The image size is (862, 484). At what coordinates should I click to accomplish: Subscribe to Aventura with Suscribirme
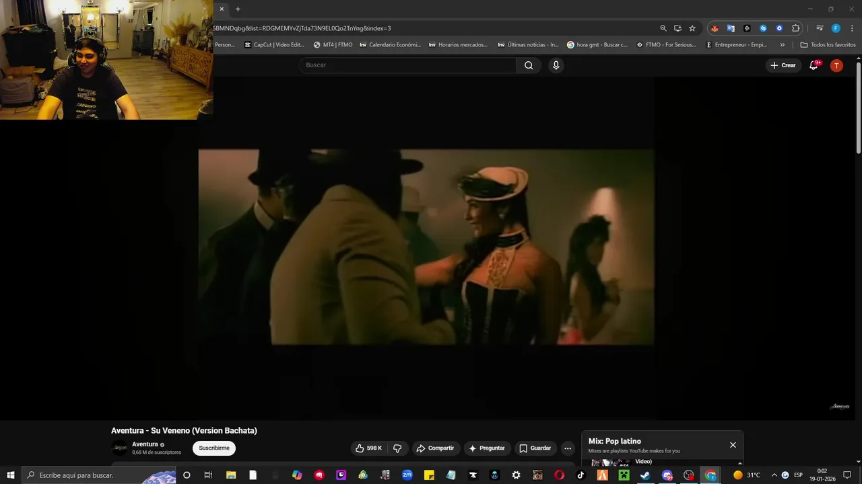[214, 448]
